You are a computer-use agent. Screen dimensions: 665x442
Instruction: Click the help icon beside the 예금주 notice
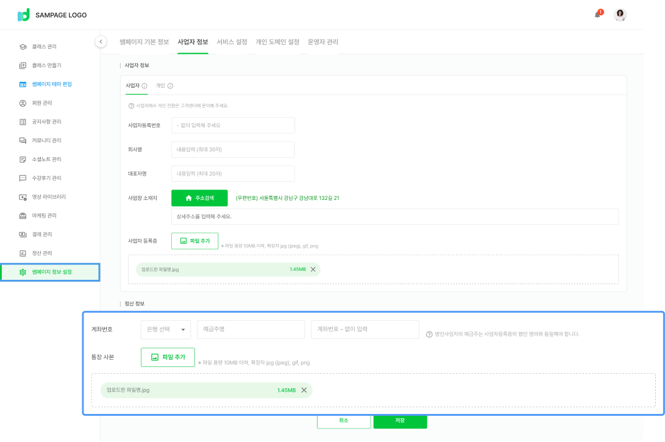(x=429, y=334)
